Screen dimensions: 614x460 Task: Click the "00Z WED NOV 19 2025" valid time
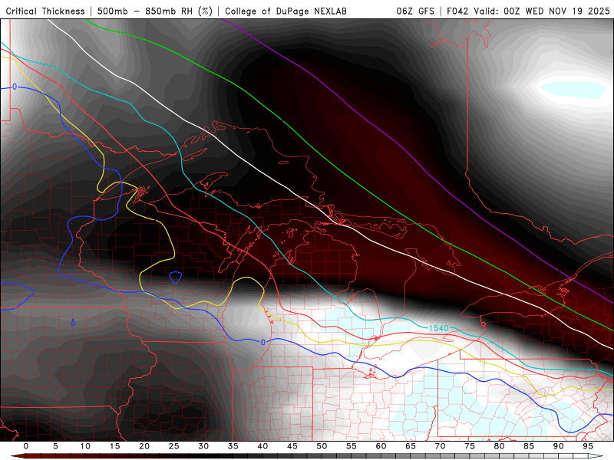(x=557, y=11)
